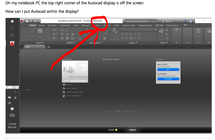Image resolution: width=215 pixels, height=140 pixels.
Task: Select the Polyline tool
Action: [x=32, y=33]
